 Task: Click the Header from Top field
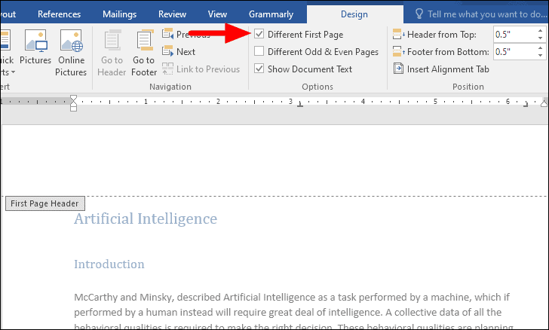(513, 34)
